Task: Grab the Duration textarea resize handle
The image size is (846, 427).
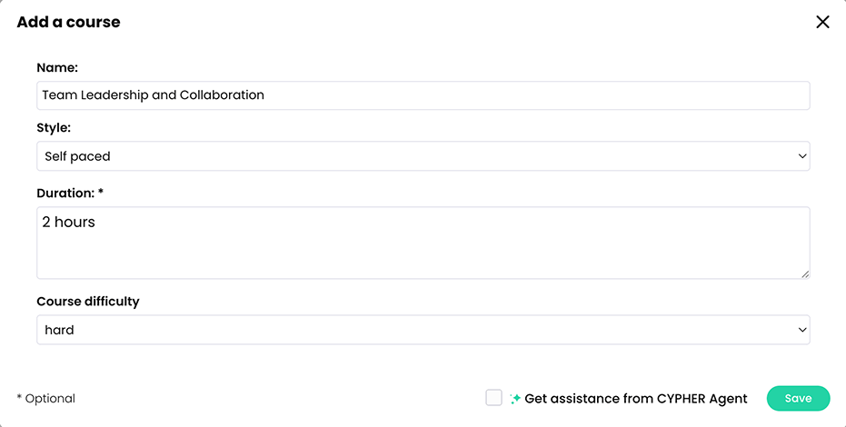Action: 804,273
